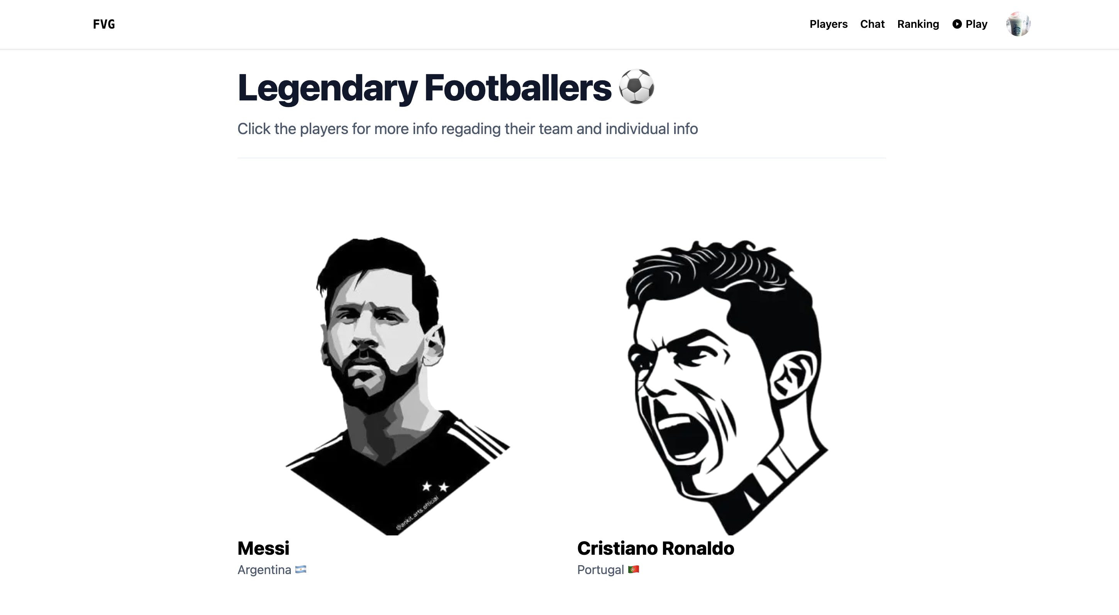This screenshot has height=615, width=1119.
Task: Click the play circle icon in navbar
Action: click(957, 24)
